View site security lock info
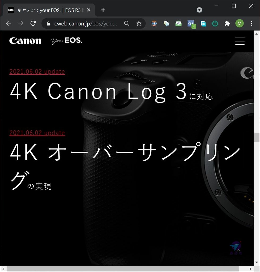Image resolution: width=260 pixels, height=272 pixels. pos(48,23)
